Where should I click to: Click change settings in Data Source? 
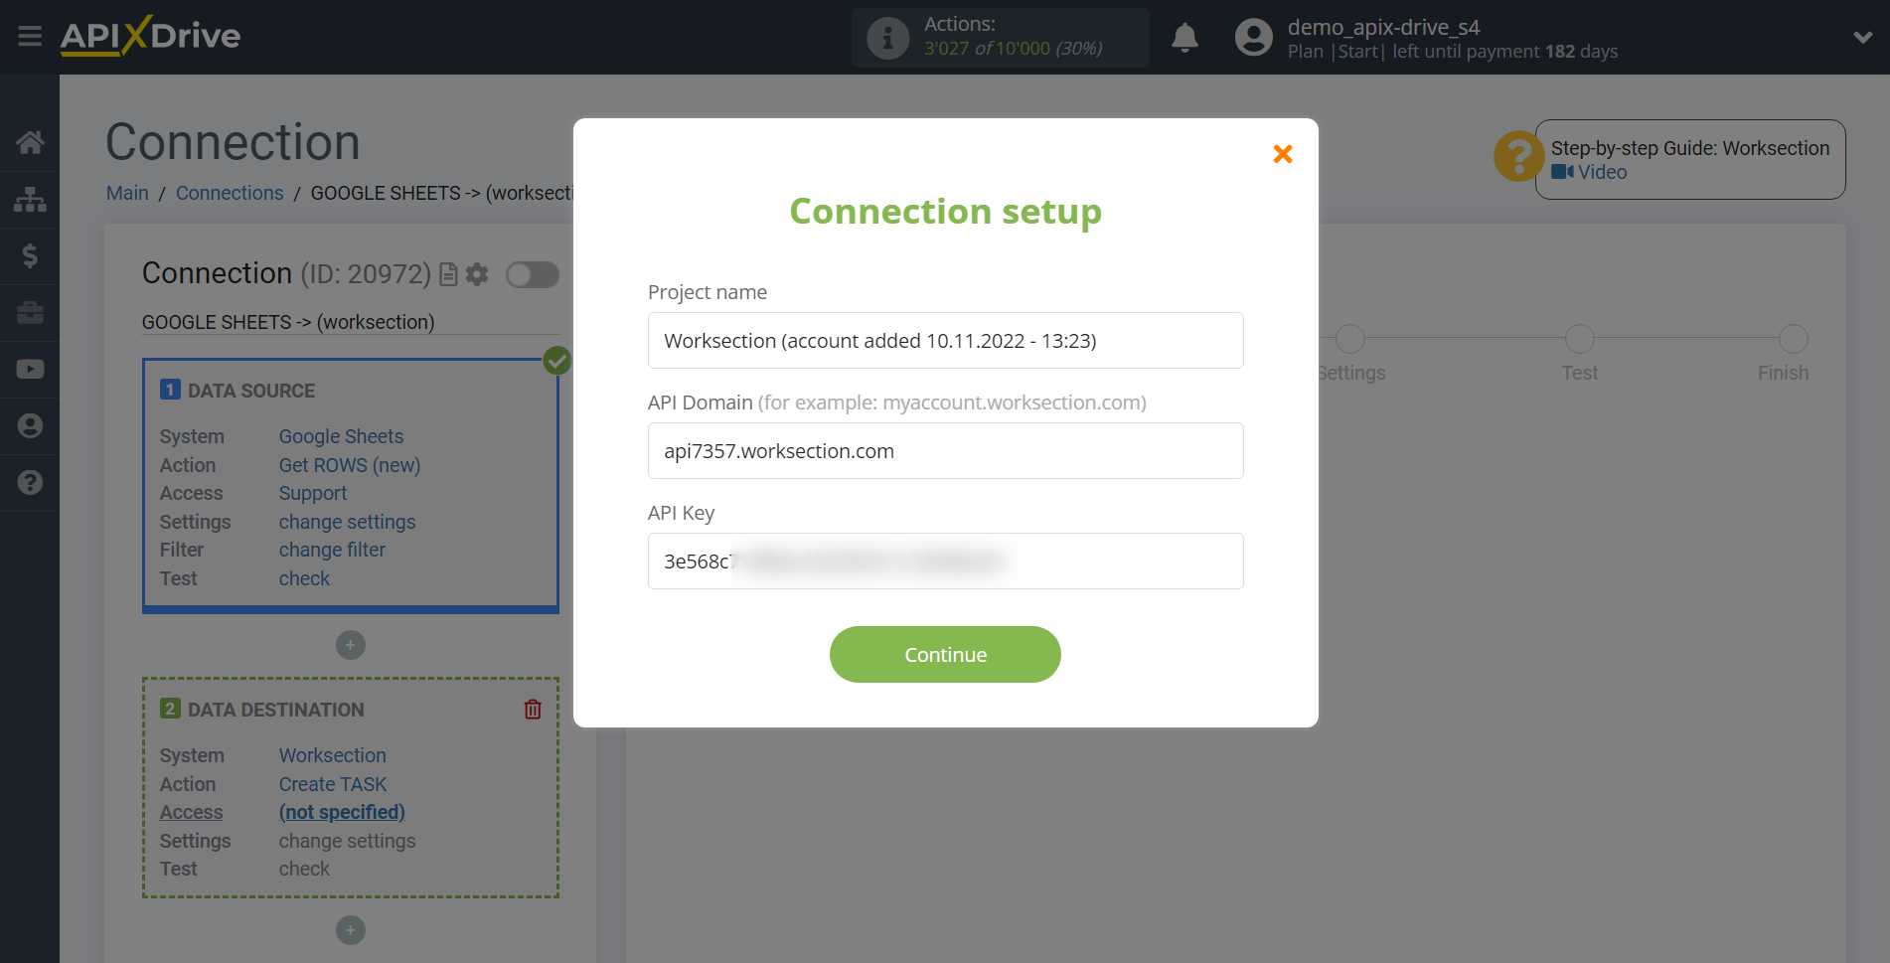click(x=347, y=522)
